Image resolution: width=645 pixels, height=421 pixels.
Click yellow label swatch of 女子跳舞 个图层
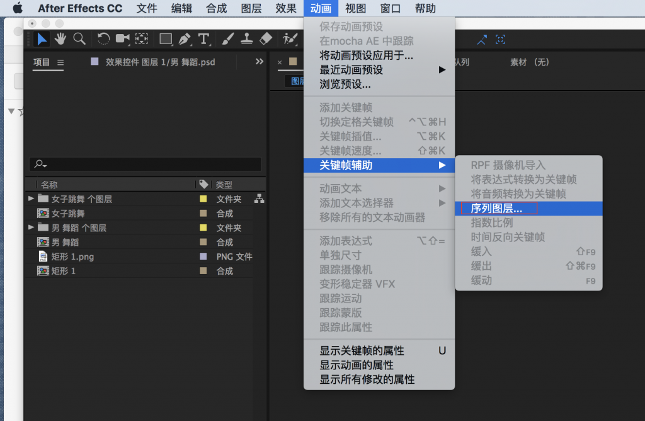coord(203,199)
